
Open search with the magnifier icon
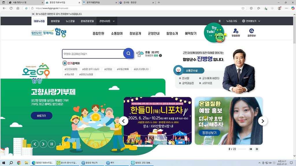[x=128, y=53]
